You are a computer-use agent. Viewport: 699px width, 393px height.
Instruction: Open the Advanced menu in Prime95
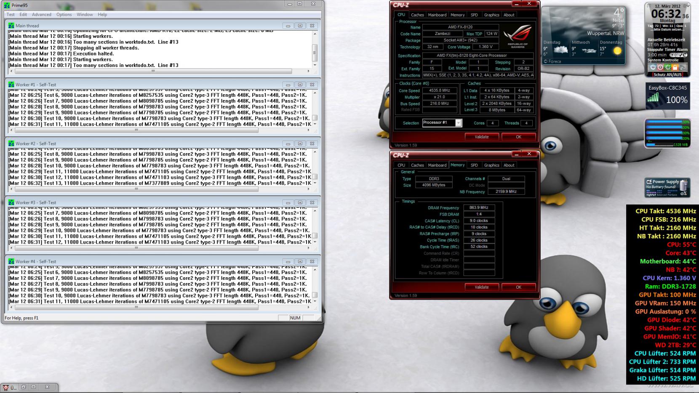click(42, 14)
